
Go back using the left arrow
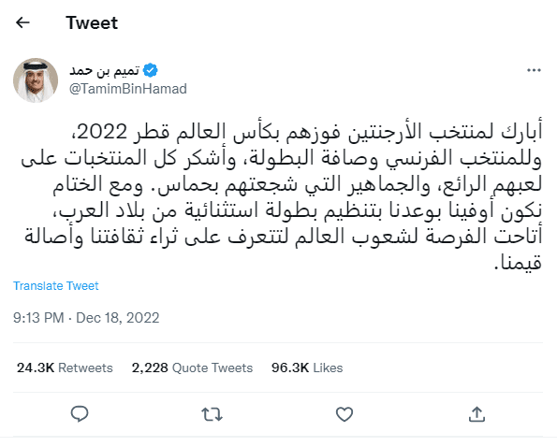[x=22, y=22]
